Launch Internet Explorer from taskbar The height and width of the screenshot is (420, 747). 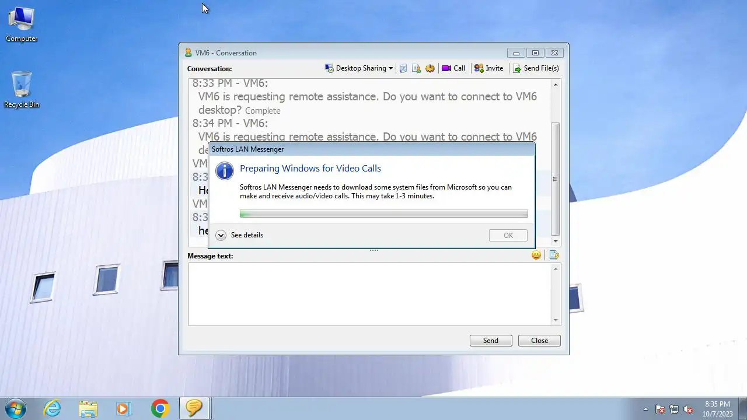(x=53, y=408)
